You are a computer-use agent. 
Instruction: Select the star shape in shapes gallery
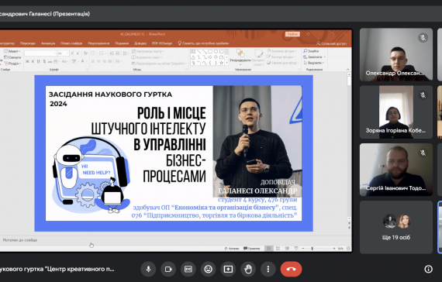point(222,63)
